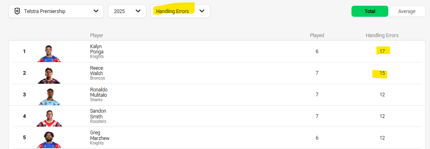430x149 pixels.
Task: Click the chevron next to 2025
Action: [x=138, y=11]
